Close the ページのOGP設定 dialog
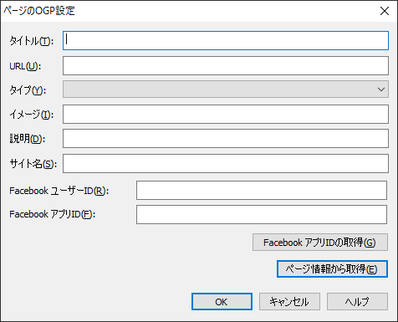398x322 pixels. 385,11
